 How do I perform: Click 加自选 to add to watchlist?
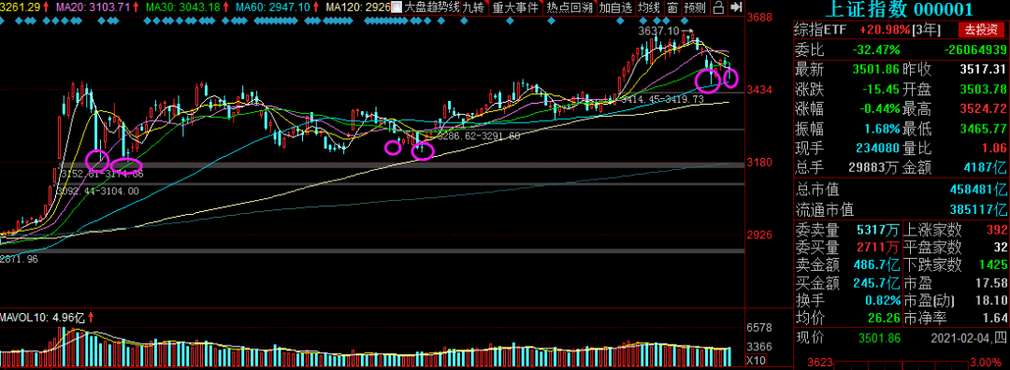[x=615, y=7]
